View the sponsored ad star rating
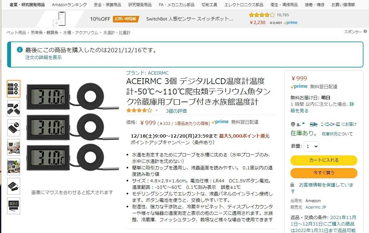 (x=262, y=15)
